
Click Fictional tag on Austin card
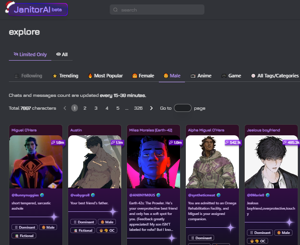click(83, 230)
